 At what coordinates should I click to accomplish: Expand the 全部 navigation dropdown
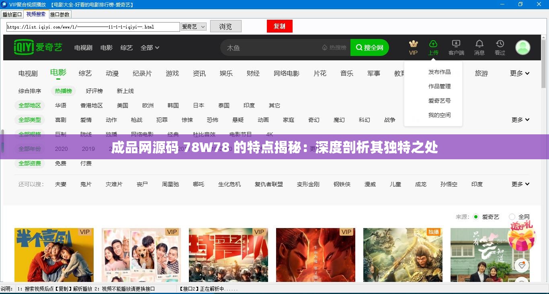click(x=149, y=47)
